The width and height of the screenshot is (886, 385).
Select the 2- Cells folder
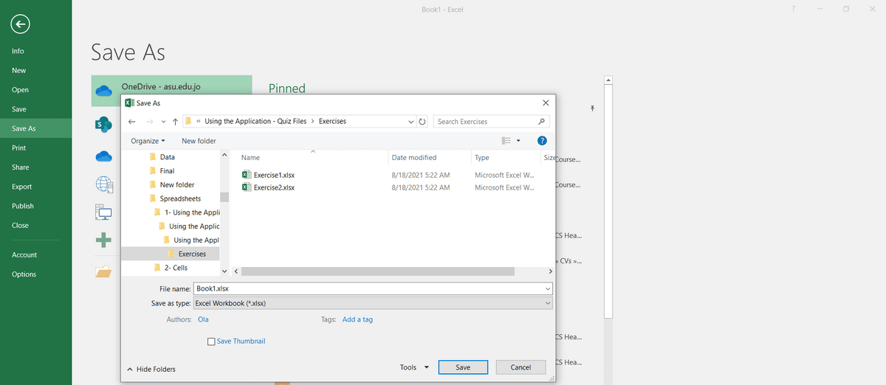click(175, 268)
